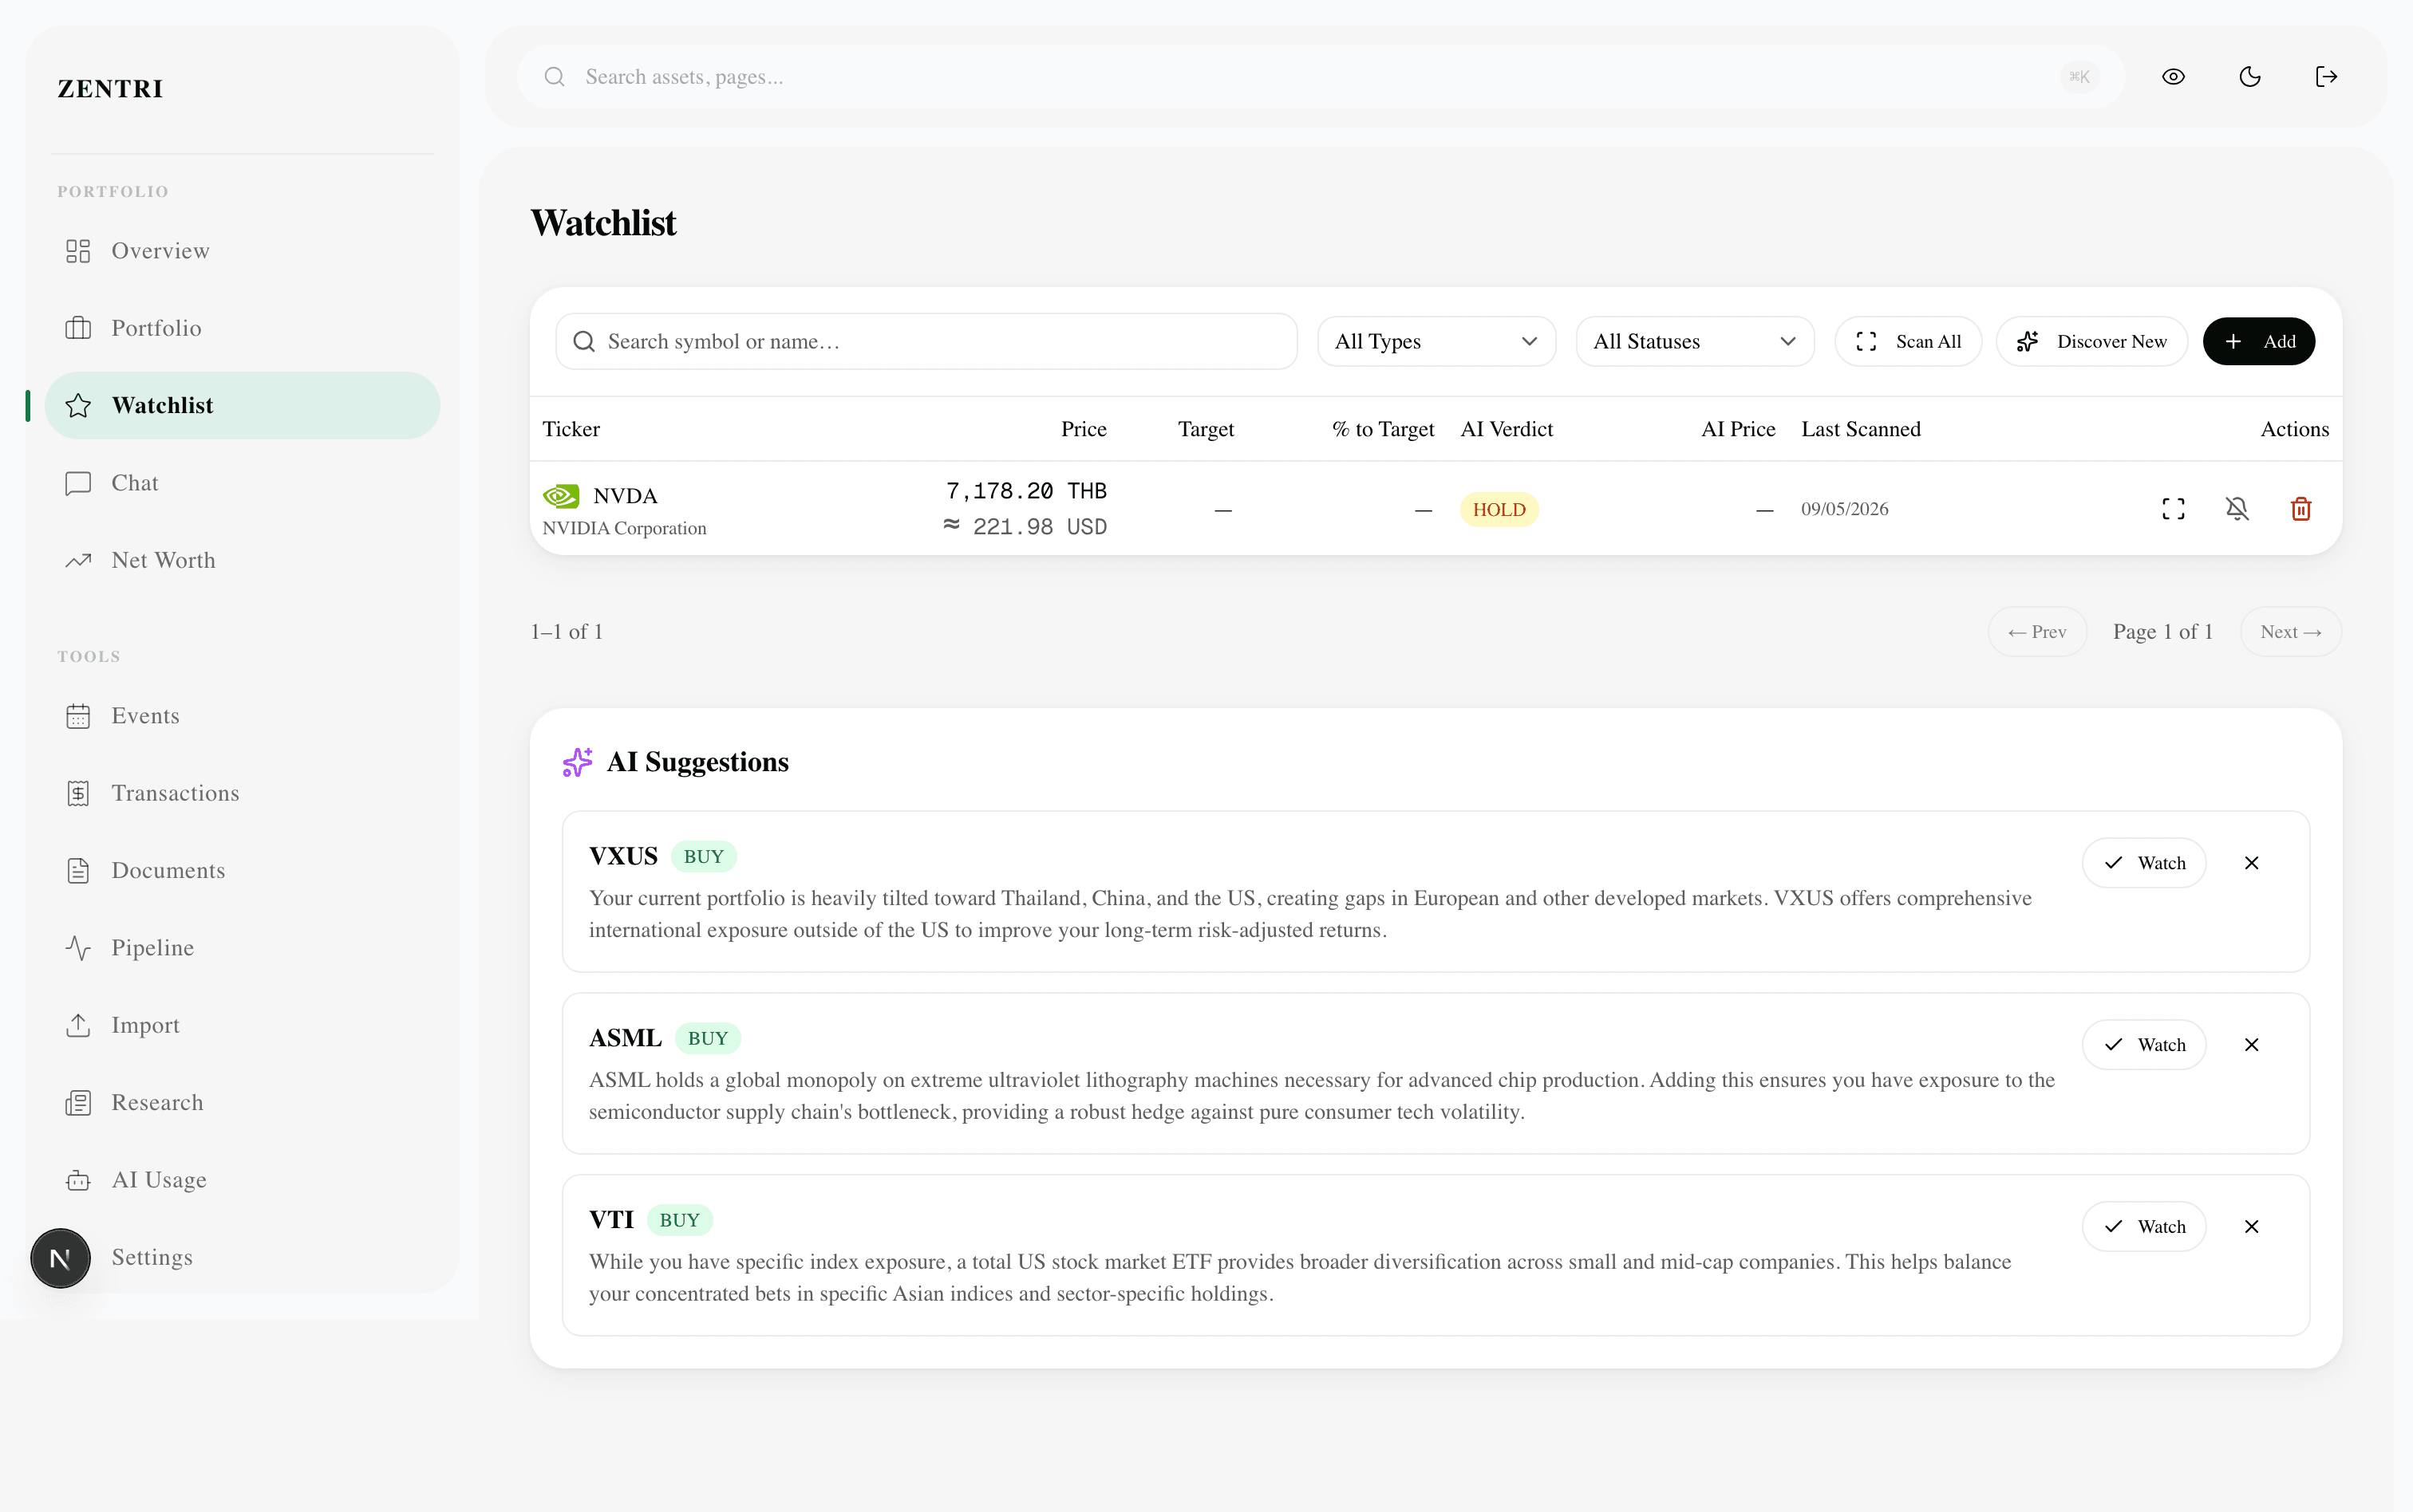This screenshot has height=1512, width=2413.
Task: Click the Scan All button
Action: (x=1908, y=342)
